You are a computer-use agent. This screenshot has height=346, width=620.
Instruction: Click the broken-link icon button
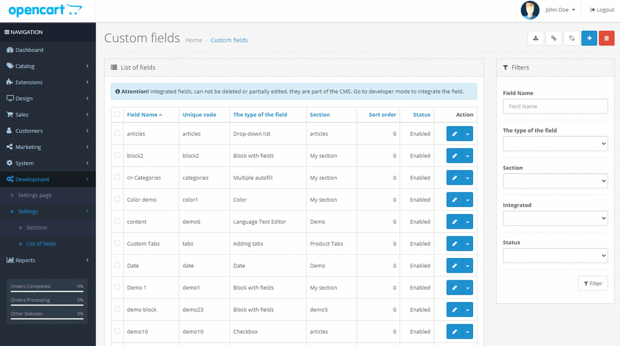tap(572, 38)
